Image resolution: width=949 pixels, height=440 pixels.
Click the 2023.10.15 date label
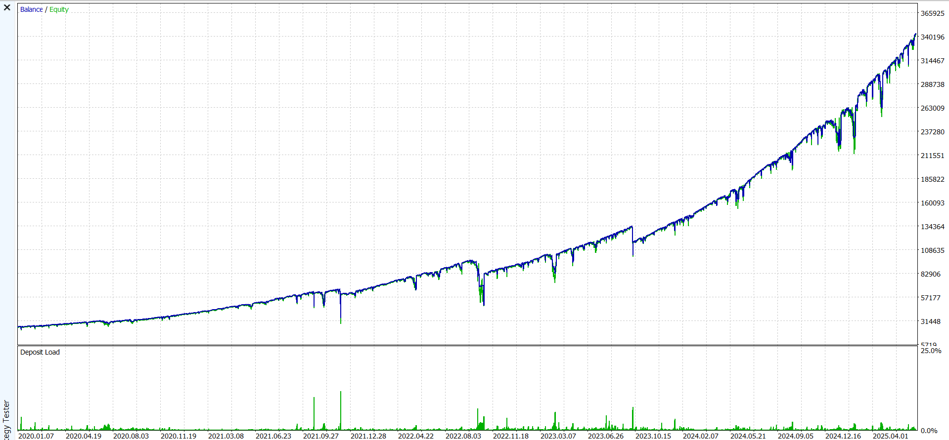point(653,436)
